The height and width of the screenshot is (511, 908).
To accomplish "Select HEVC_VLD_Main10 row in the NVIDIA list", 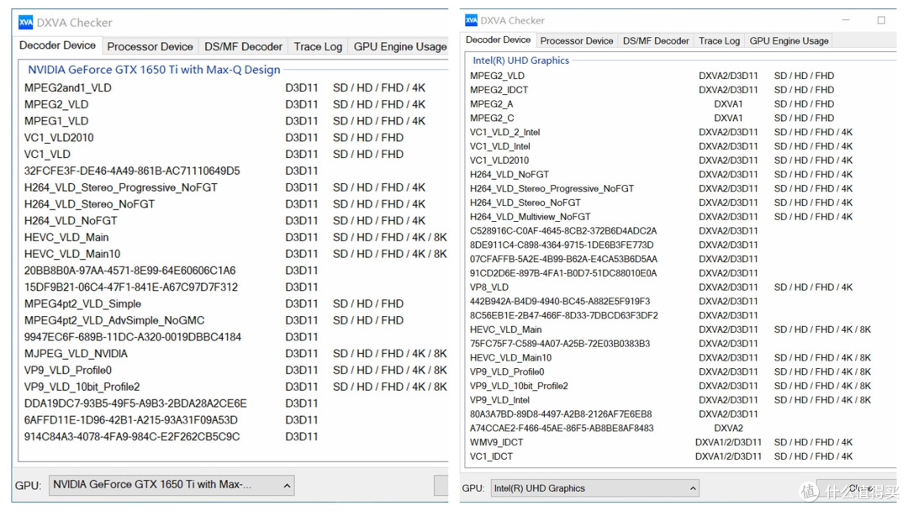I will click(x=235, y=254).
